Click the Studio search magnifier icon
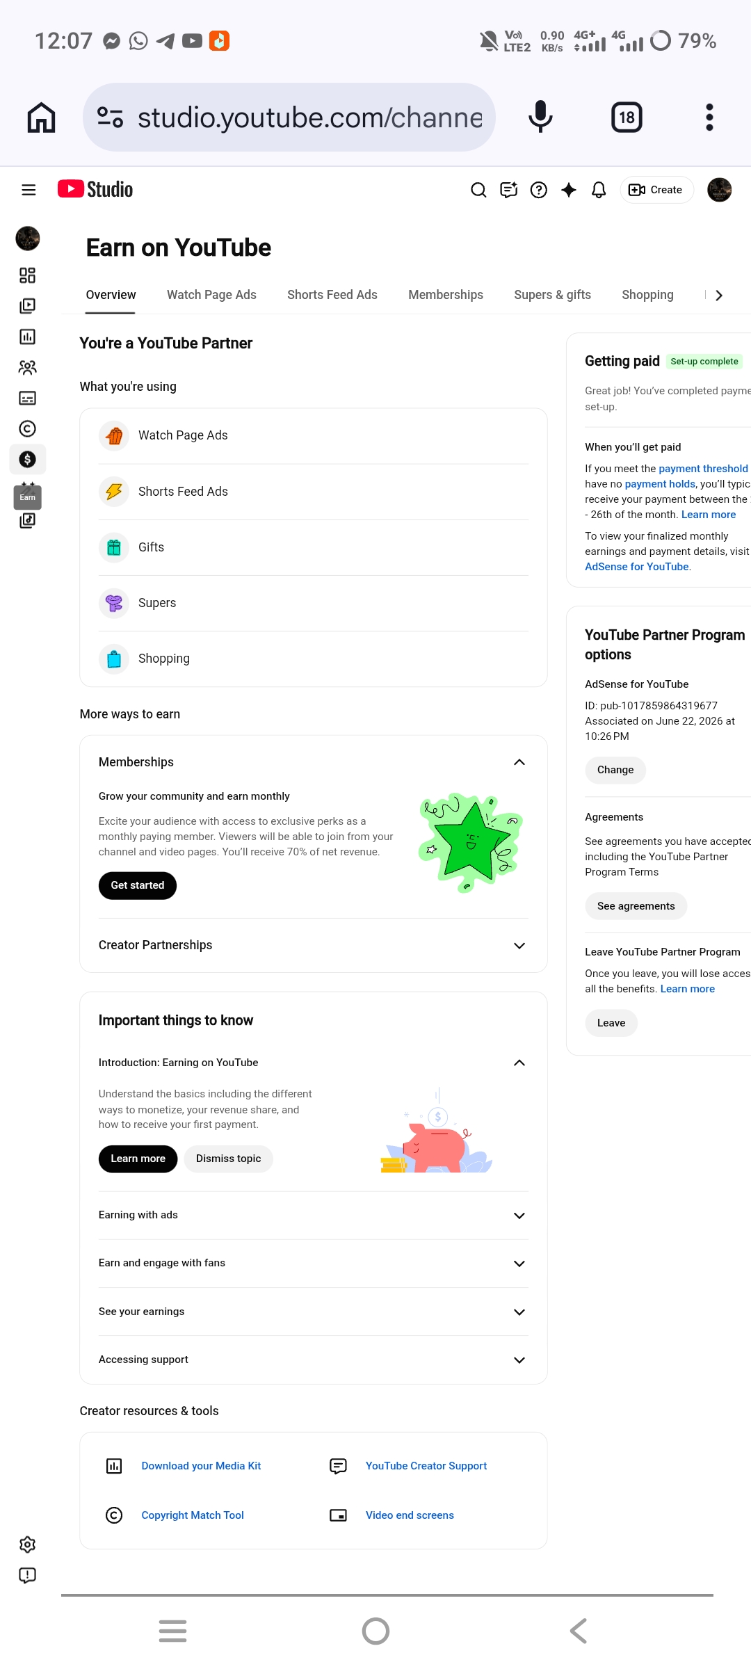This screenshot has height=1669, width=751. [478, 190]
